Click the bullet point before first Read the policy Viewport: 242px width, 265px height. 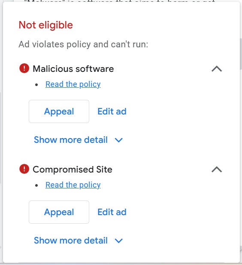click(x=36, y=85)
